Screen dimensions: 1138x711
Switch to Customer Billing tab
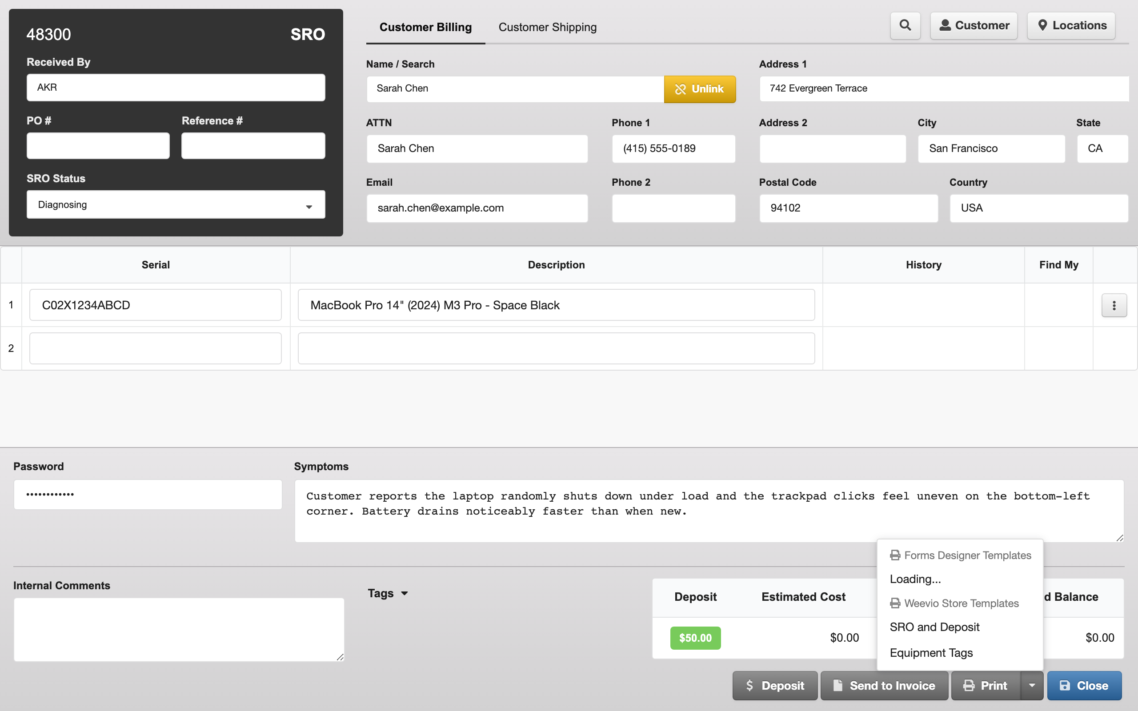tap(425, 27)
